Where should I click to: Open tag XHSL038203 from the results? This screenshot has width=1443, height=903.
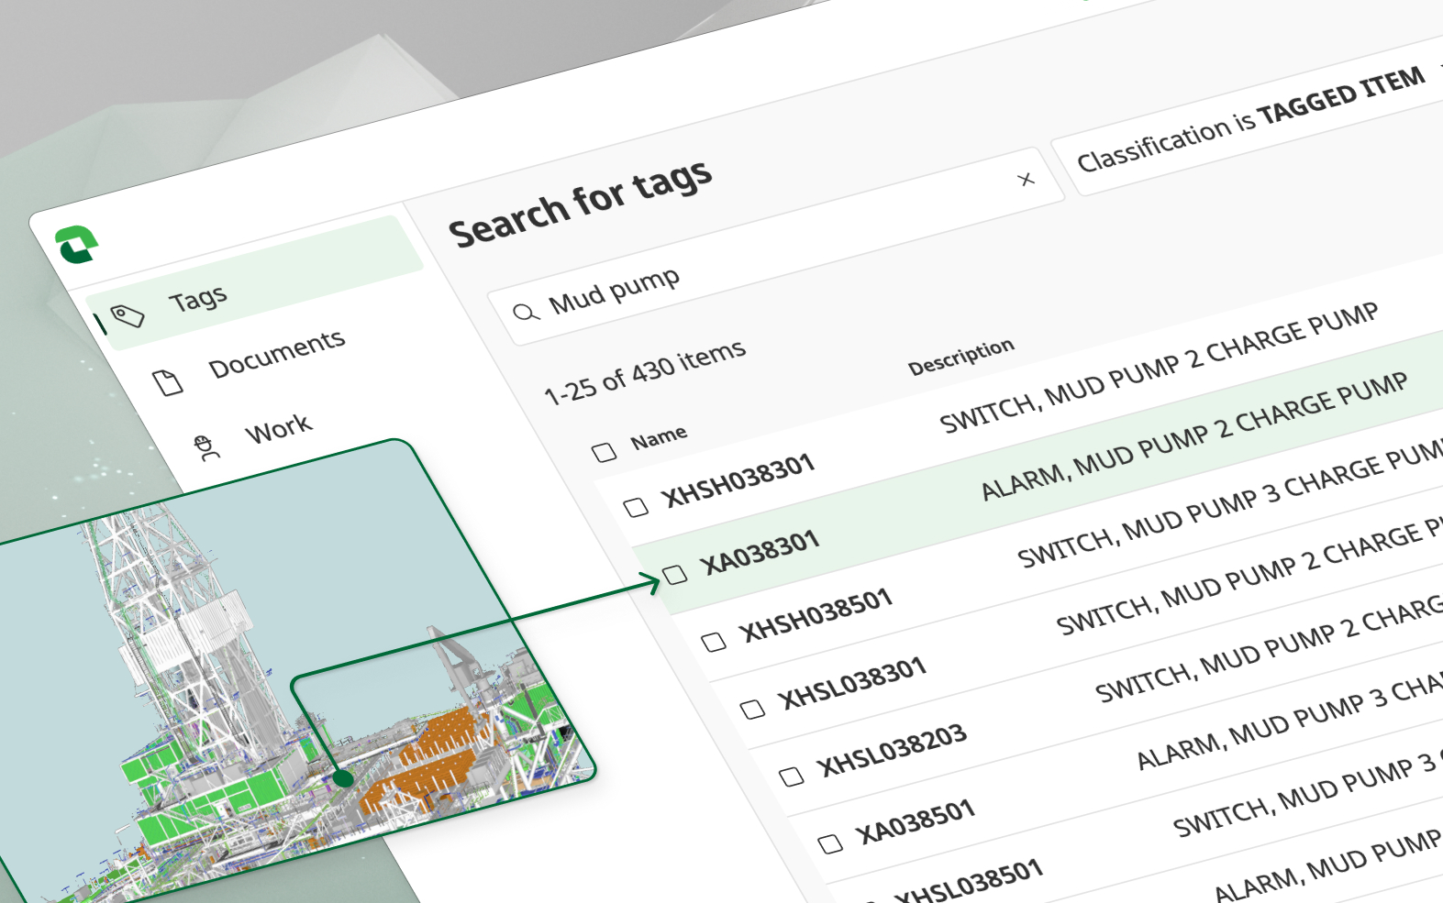tap(892, 750)
